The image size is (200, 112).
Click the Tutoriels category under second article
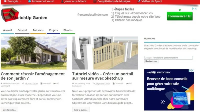tap(119, 83)
